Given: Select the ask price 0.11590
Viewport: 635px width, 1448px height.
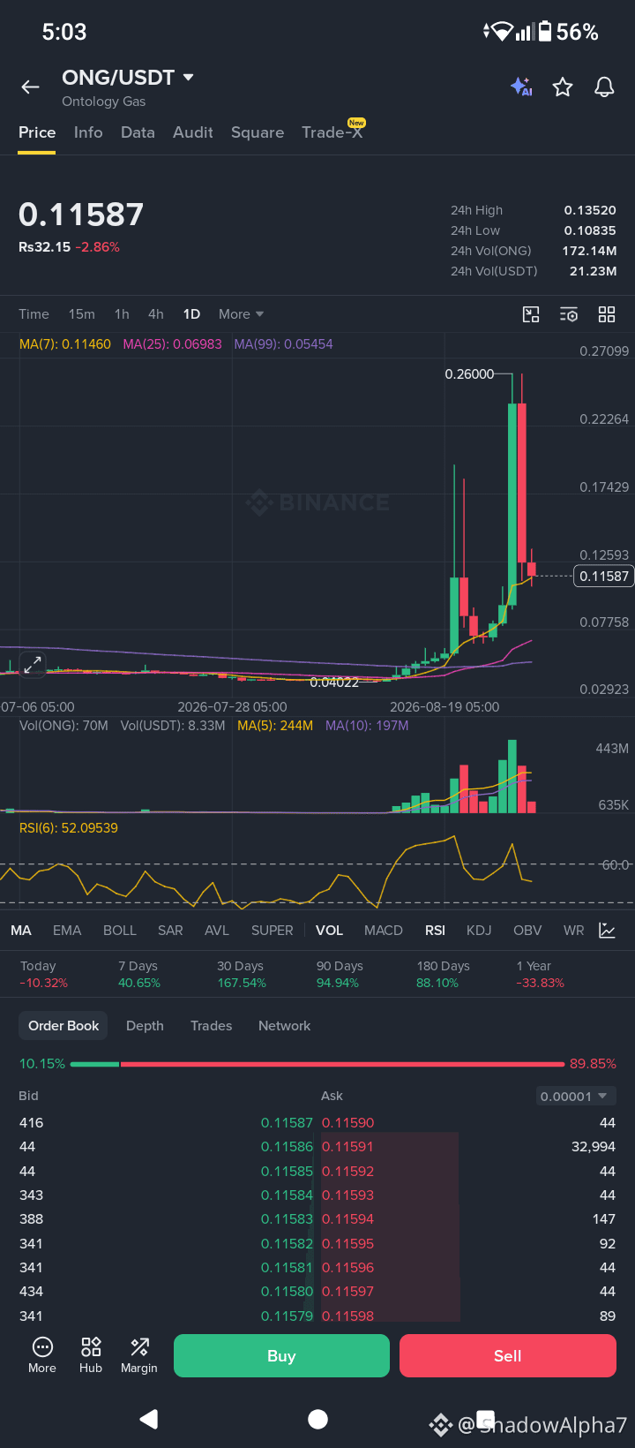Looking at the screenshot, I should (348, 1123).
